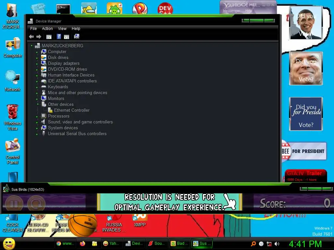The height and width of the screenshot is (250, 334).
Task: Expand Sound, video and game controllers
Action: 37,122
